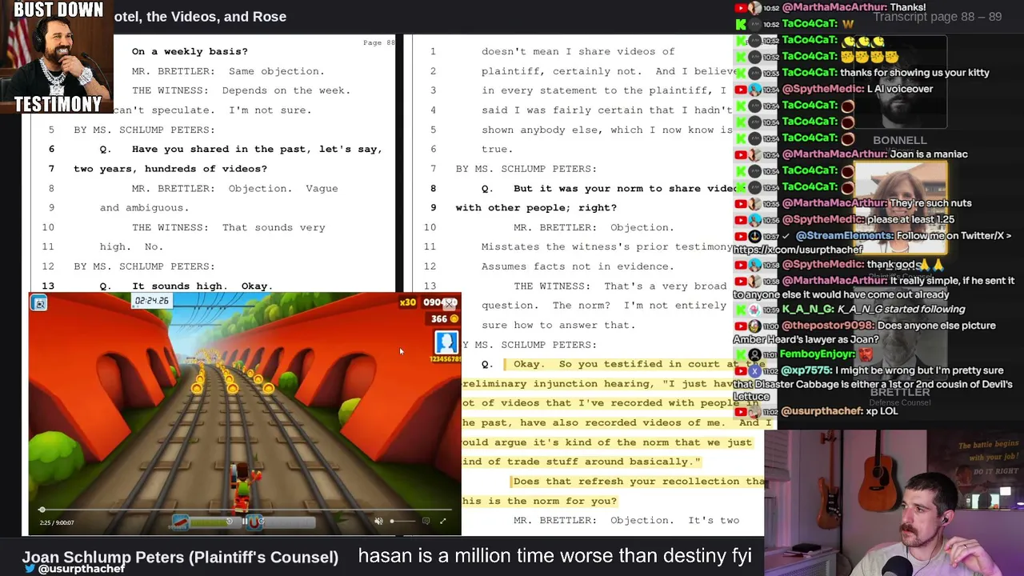The height and width of the screenshot is (576, 1024).
Task: Click transcript line "It sounds high. Okay."
Action: point(202,286)
